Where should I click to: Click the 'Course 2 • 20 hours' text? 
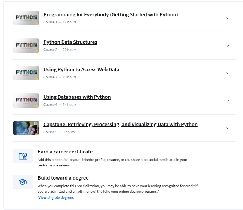click(x=60, y=50)
